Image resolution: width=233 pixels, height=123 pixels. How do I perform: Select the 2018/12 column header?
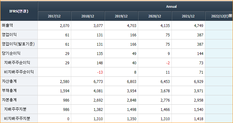88,16
